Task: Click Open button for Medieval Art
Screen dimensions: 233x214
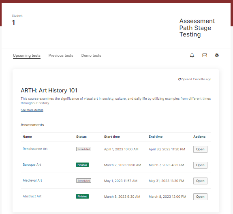Action: (x=200, y=181)
